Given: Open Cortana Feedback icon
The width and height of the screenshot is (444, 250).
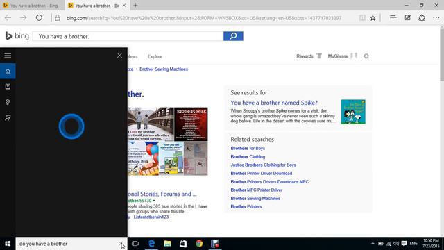Looking at the screenshot, I should coord(8,117).
